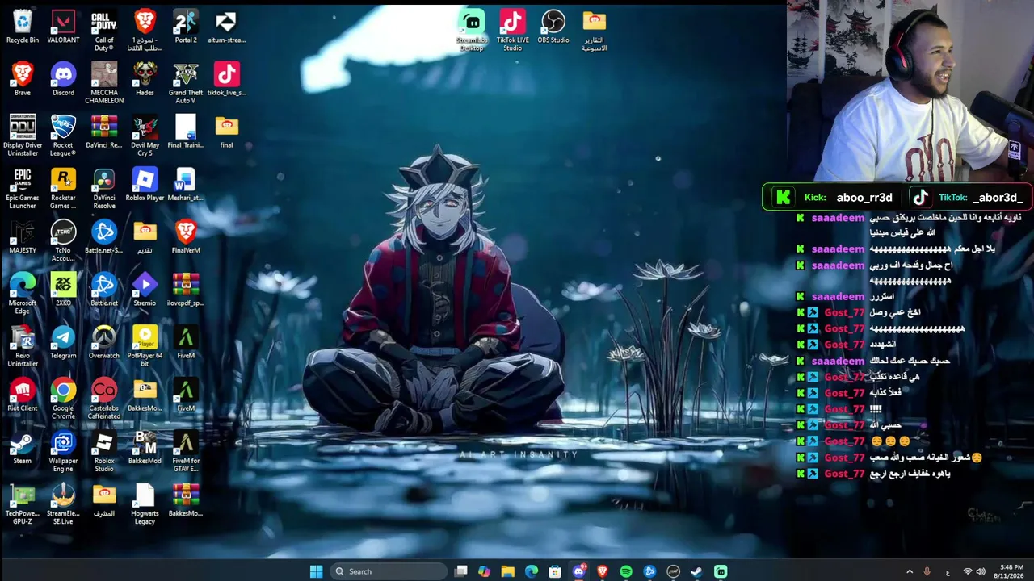
Task: Click the taskbar Search box
Action: point(388,571)
